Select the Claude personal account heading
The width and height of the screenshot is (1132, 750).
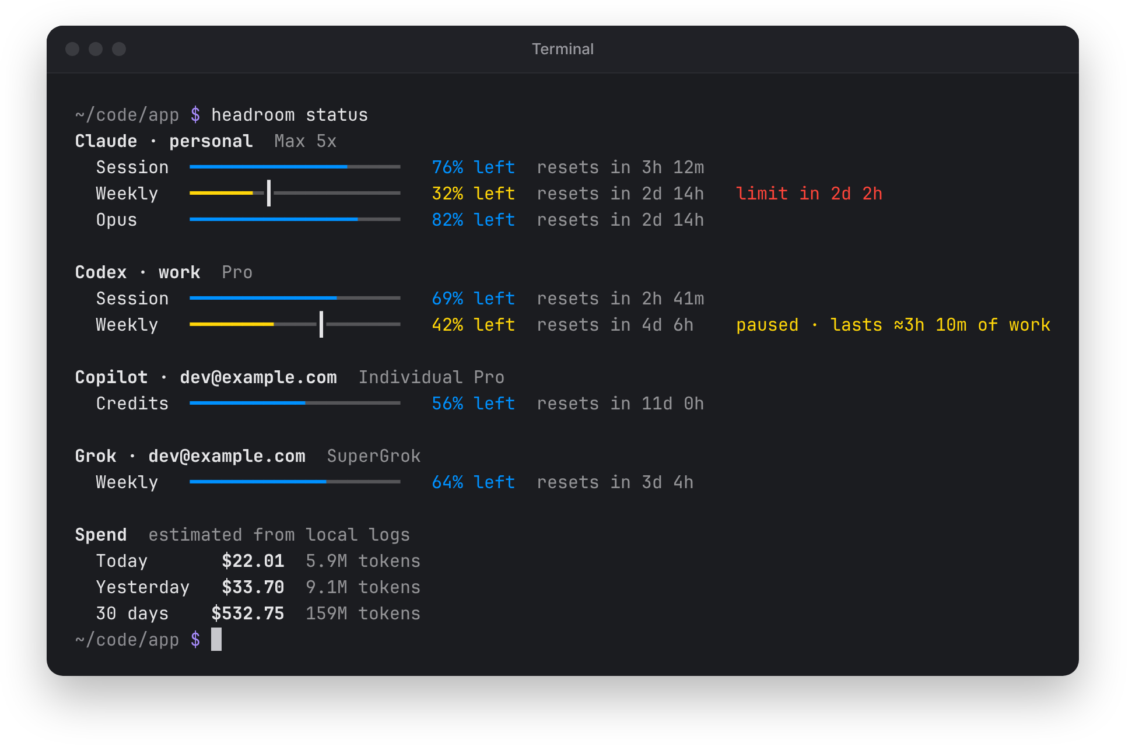pos(164,141)
